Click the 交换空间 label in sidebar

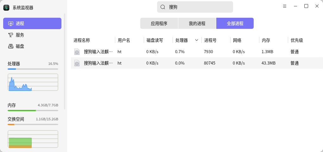pyautogui.click(x=16, y=119)
